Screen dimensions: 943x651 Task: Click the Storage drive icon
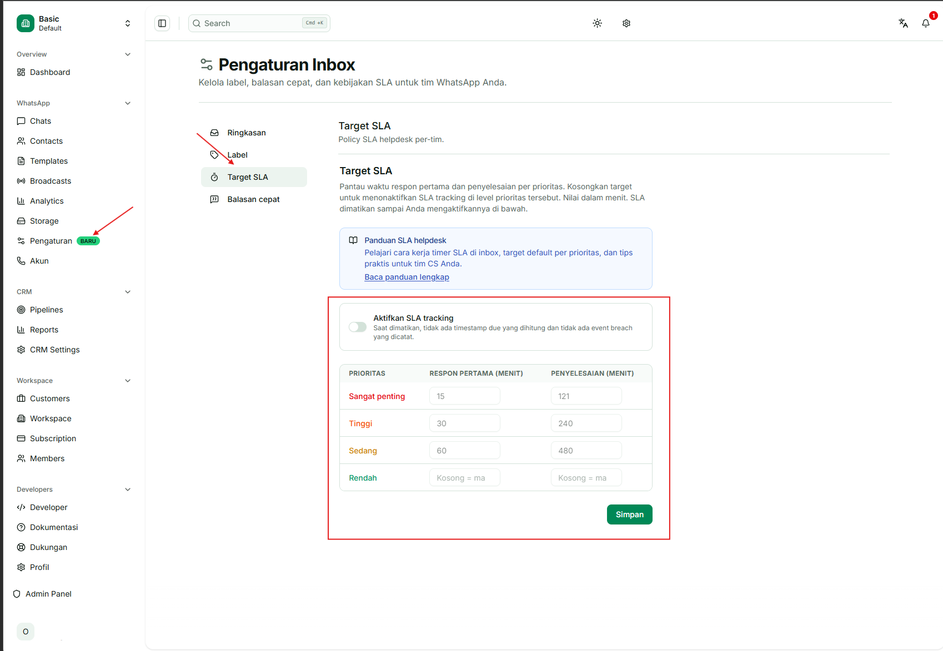[x=21, y=221]
